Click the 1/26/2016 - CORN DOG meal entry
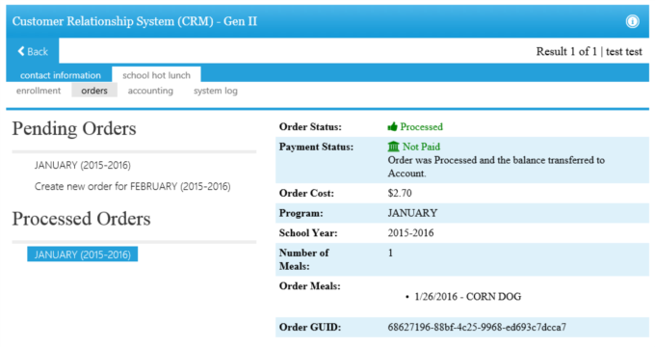 468,297
